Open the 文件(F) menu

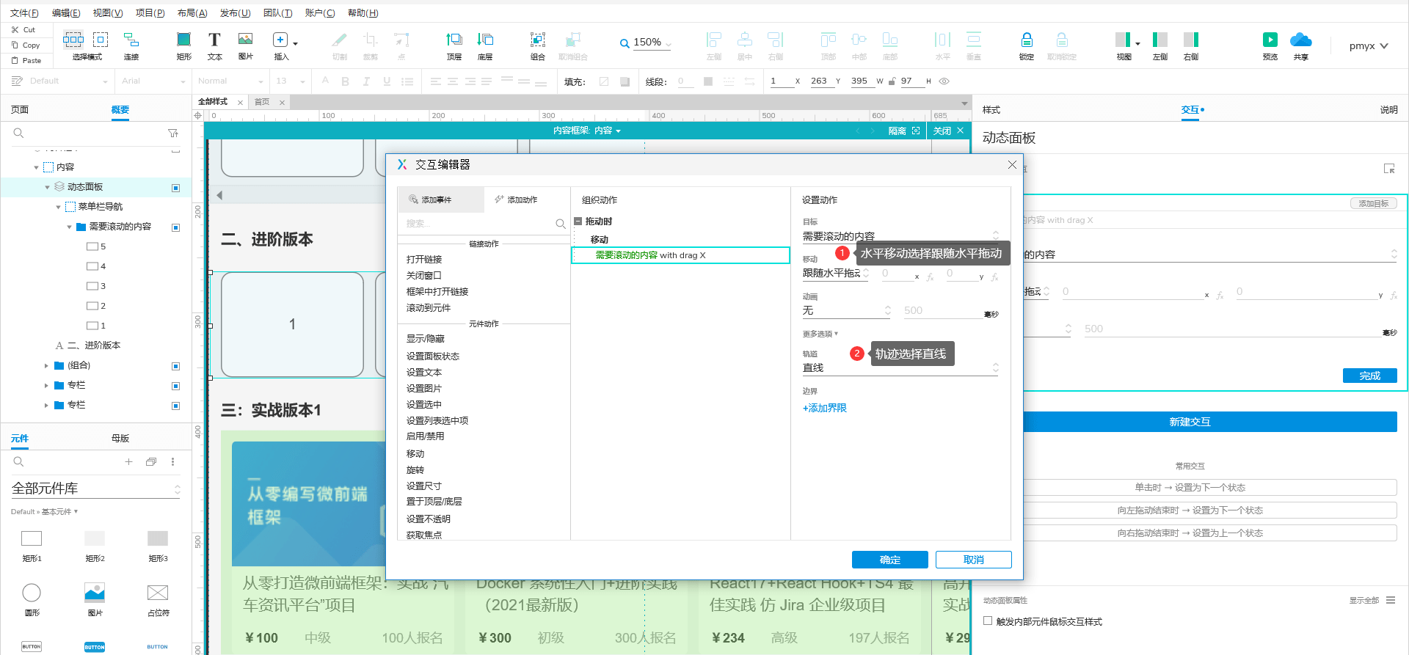point(24,13)
